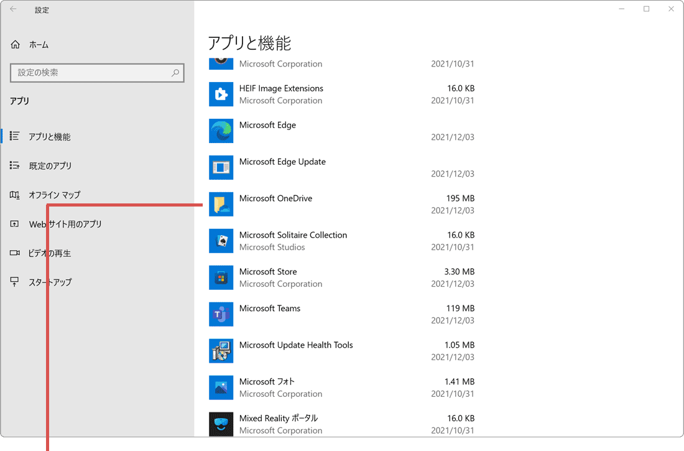Click the magnifier icon in the search box

click(175, 73)
